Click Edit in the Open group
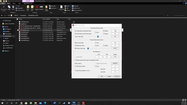This screenshot has height=105, width=187. coord(67,8)
